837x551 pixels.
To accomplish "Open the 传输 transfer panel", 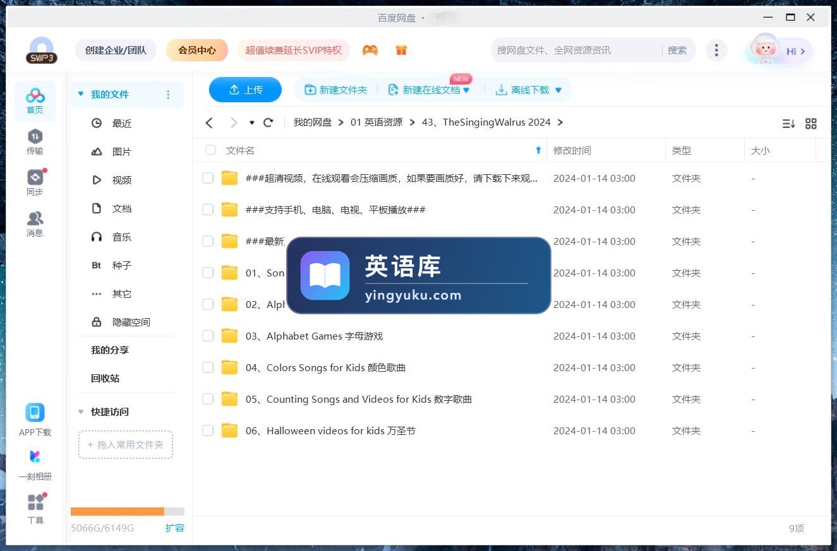I will tap(35, 142).
